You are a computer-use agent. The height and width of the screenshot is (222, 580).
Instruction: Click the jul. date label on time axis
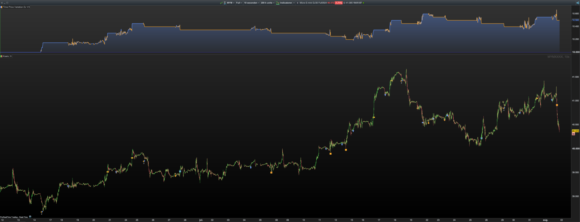point(201,220)
